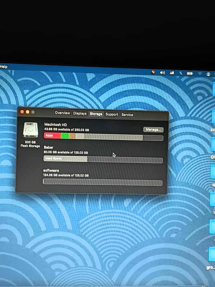Click the volume speaker icon in menu bar
This screenshot has width=215, height=287.
tap(162, 73)
